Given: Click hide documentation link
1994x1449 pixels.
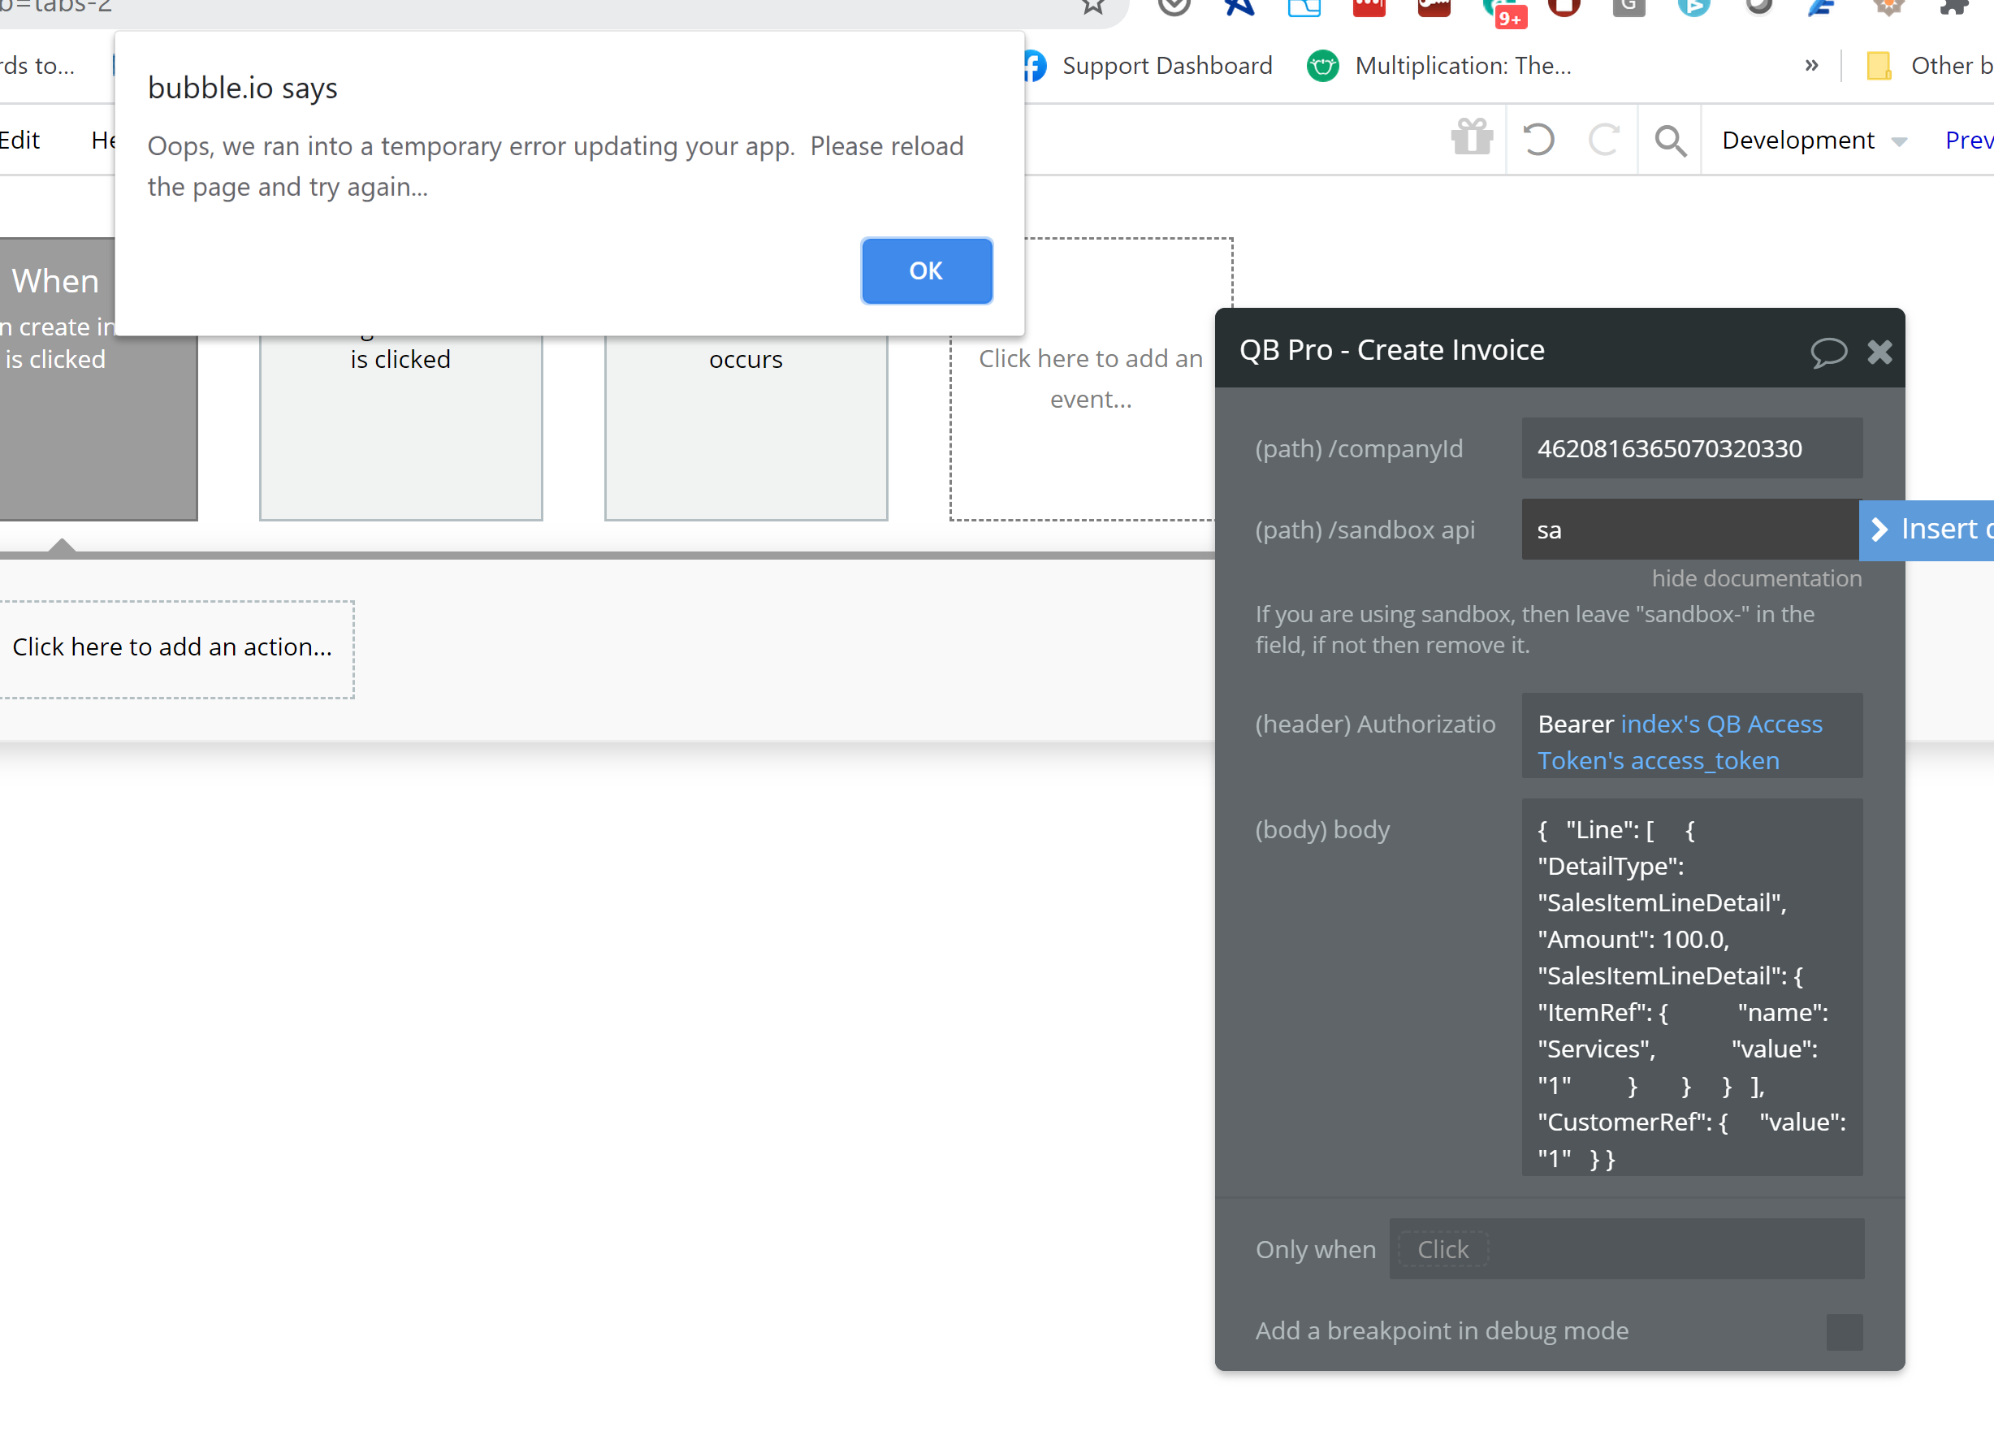Looking at the screenshot, I should pyautogui.click(x=1756, y=577).
